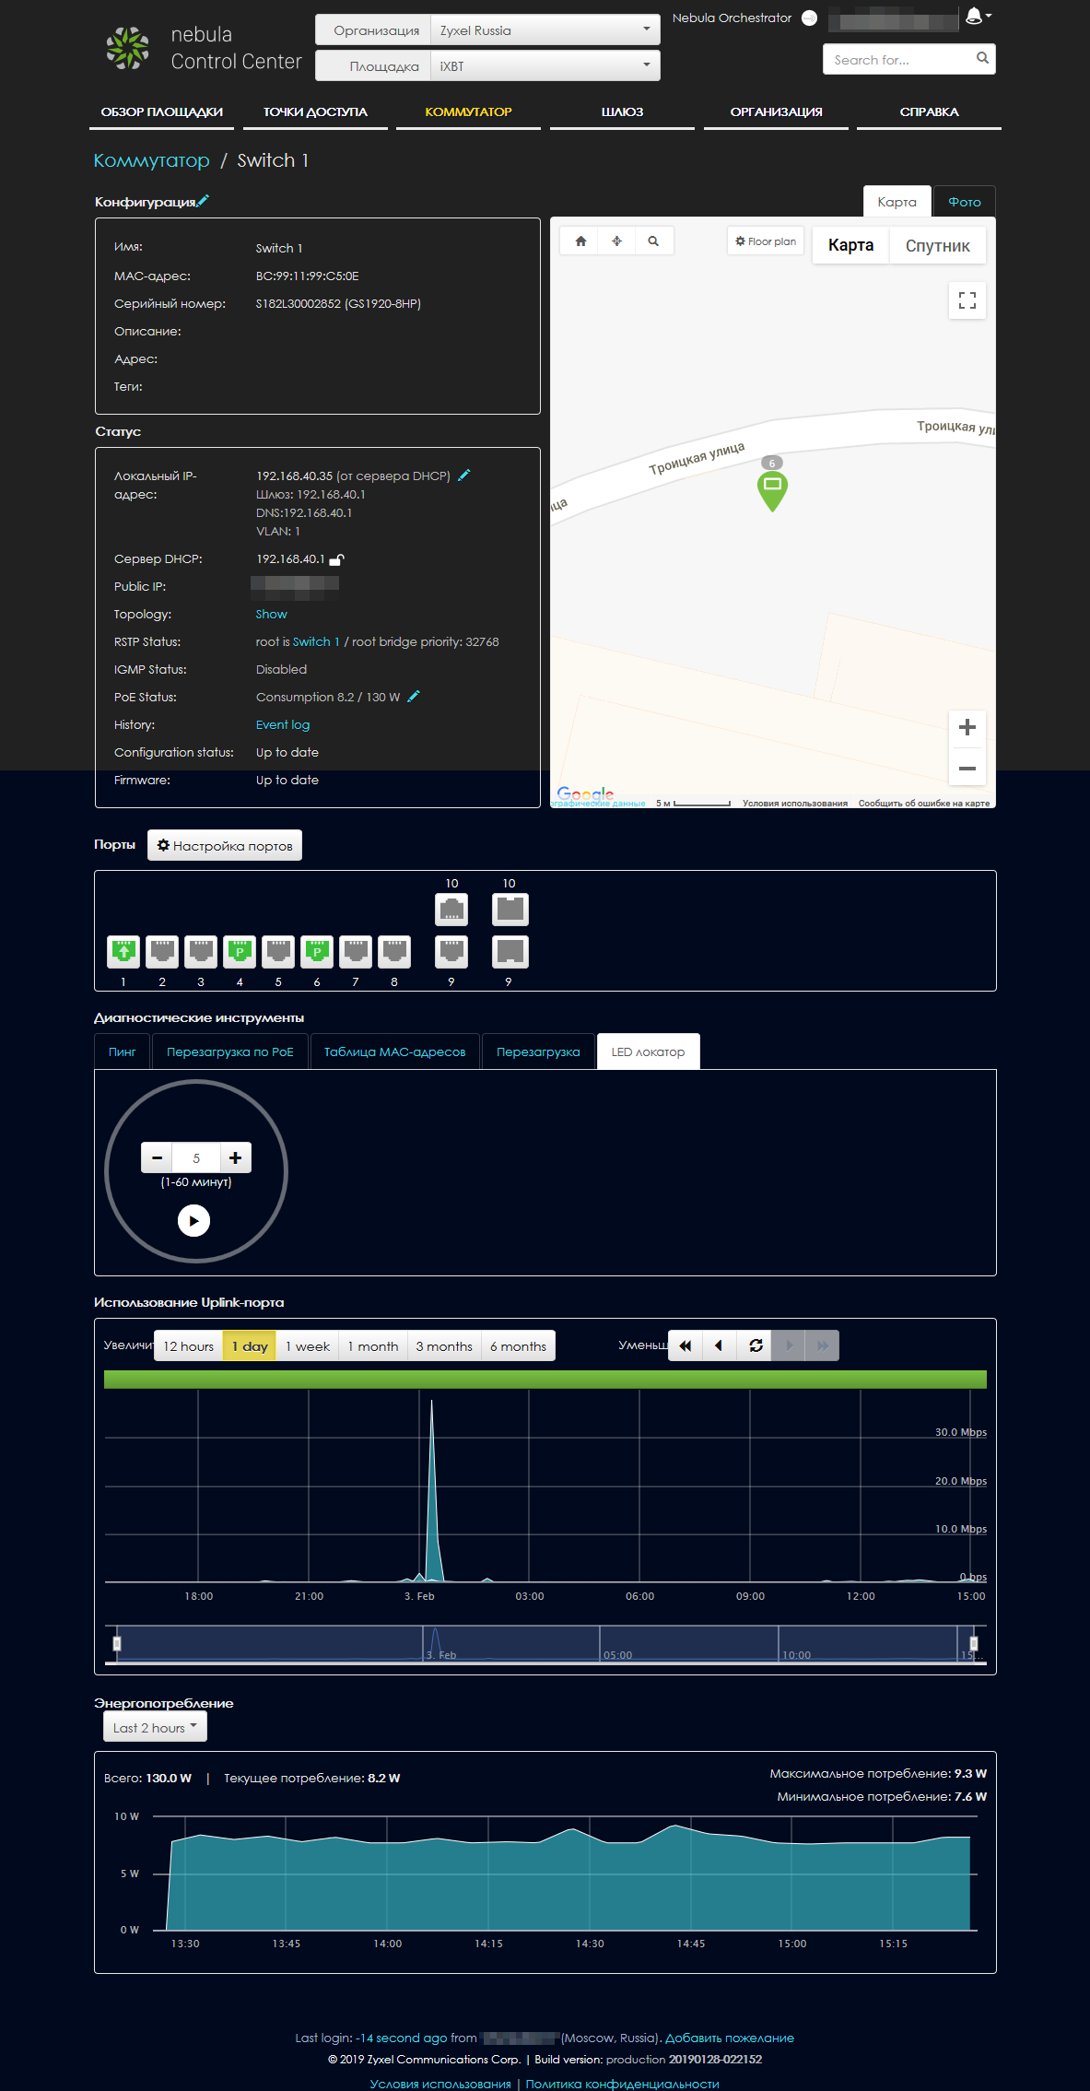Open Nebula Orchestrator arrow icon
Screen dimensions: 1090x2091
tap(809, 18)
